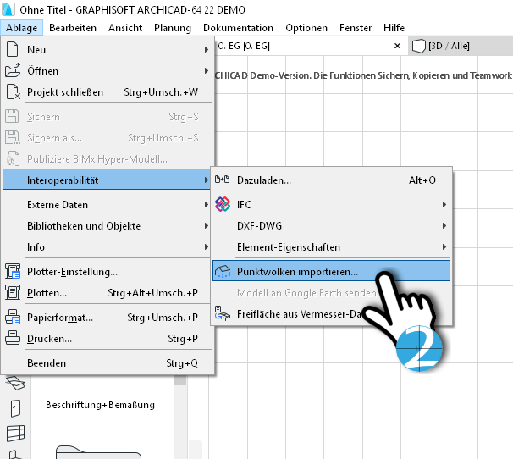Click the ARCHICAD app icon in title bar
This screenshot has width=513, height=459.
[8, 9]
